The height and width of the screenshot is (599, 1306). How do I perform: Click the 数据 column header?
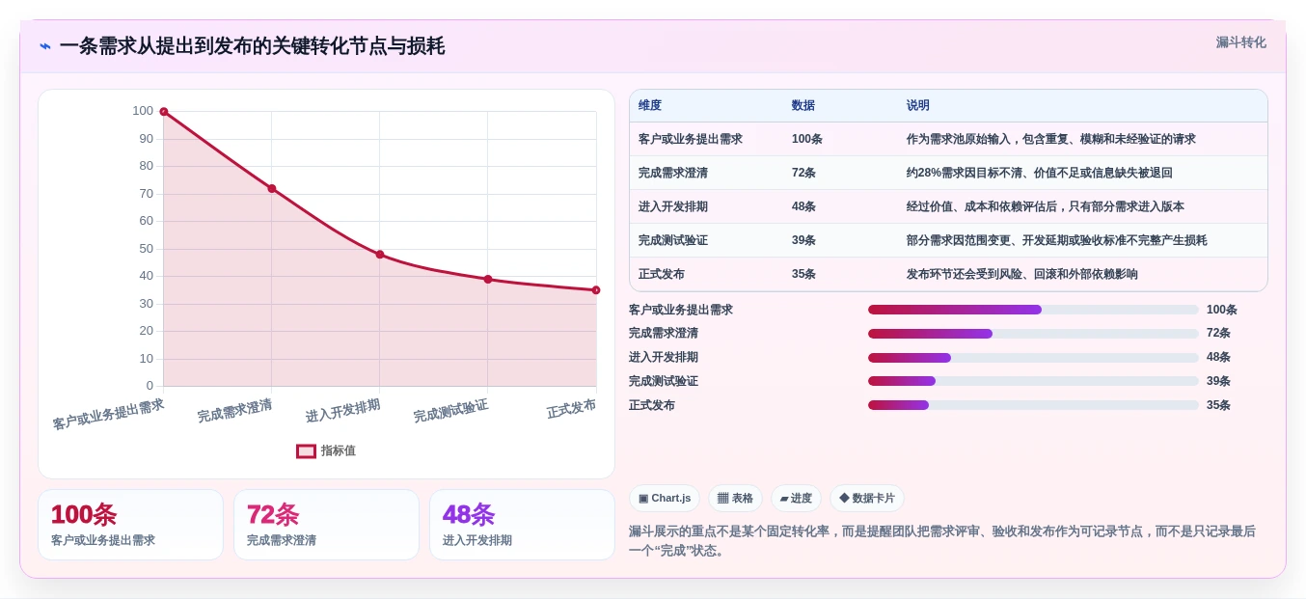coord(803,105)
